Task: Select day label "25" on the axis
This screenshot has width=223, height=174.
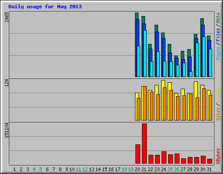Action: (x=170, y=169)
